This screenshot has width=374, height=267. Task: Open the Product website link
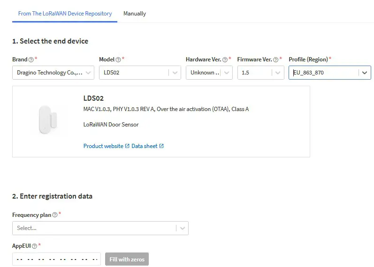(x=103, y=146)
